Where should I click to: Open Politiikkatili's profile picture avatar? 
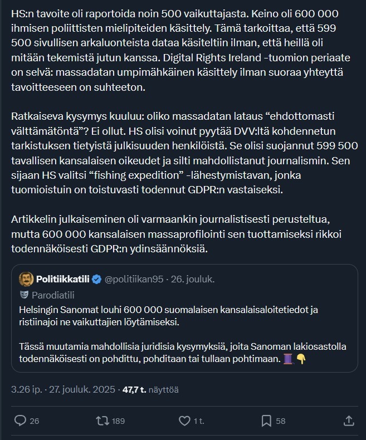point(26,279)
